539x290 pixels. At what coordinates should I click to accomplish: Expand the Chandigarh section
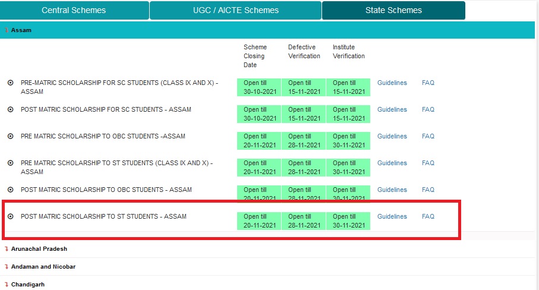27,285
